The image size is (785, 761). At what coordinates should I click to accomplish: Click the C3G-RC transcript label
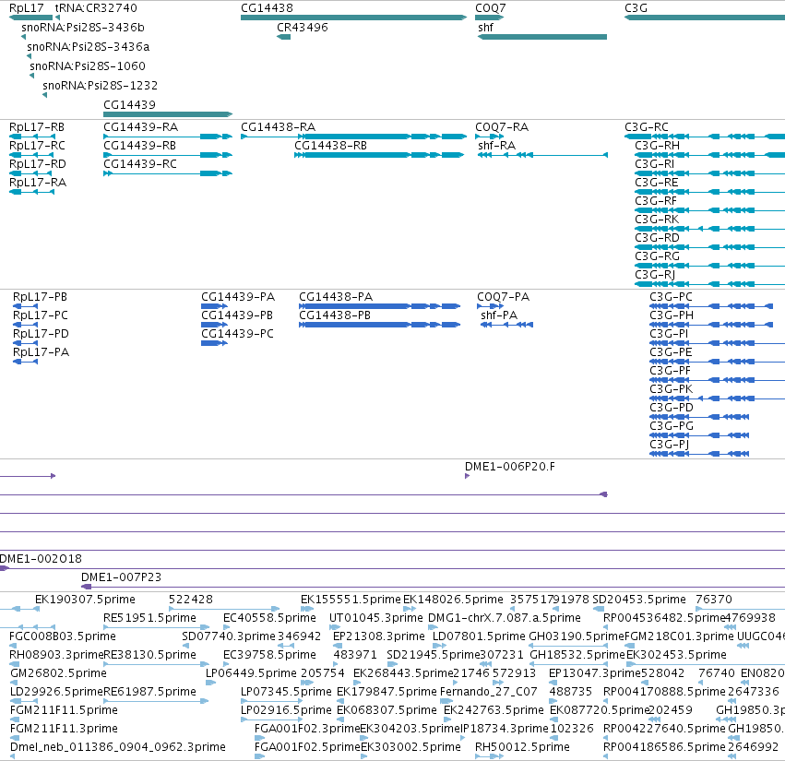coord(647,127)
